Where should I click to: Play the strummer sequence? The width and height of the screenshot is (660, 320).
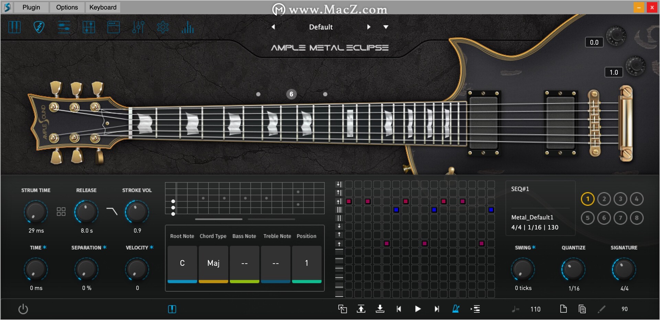click(418, 309)
